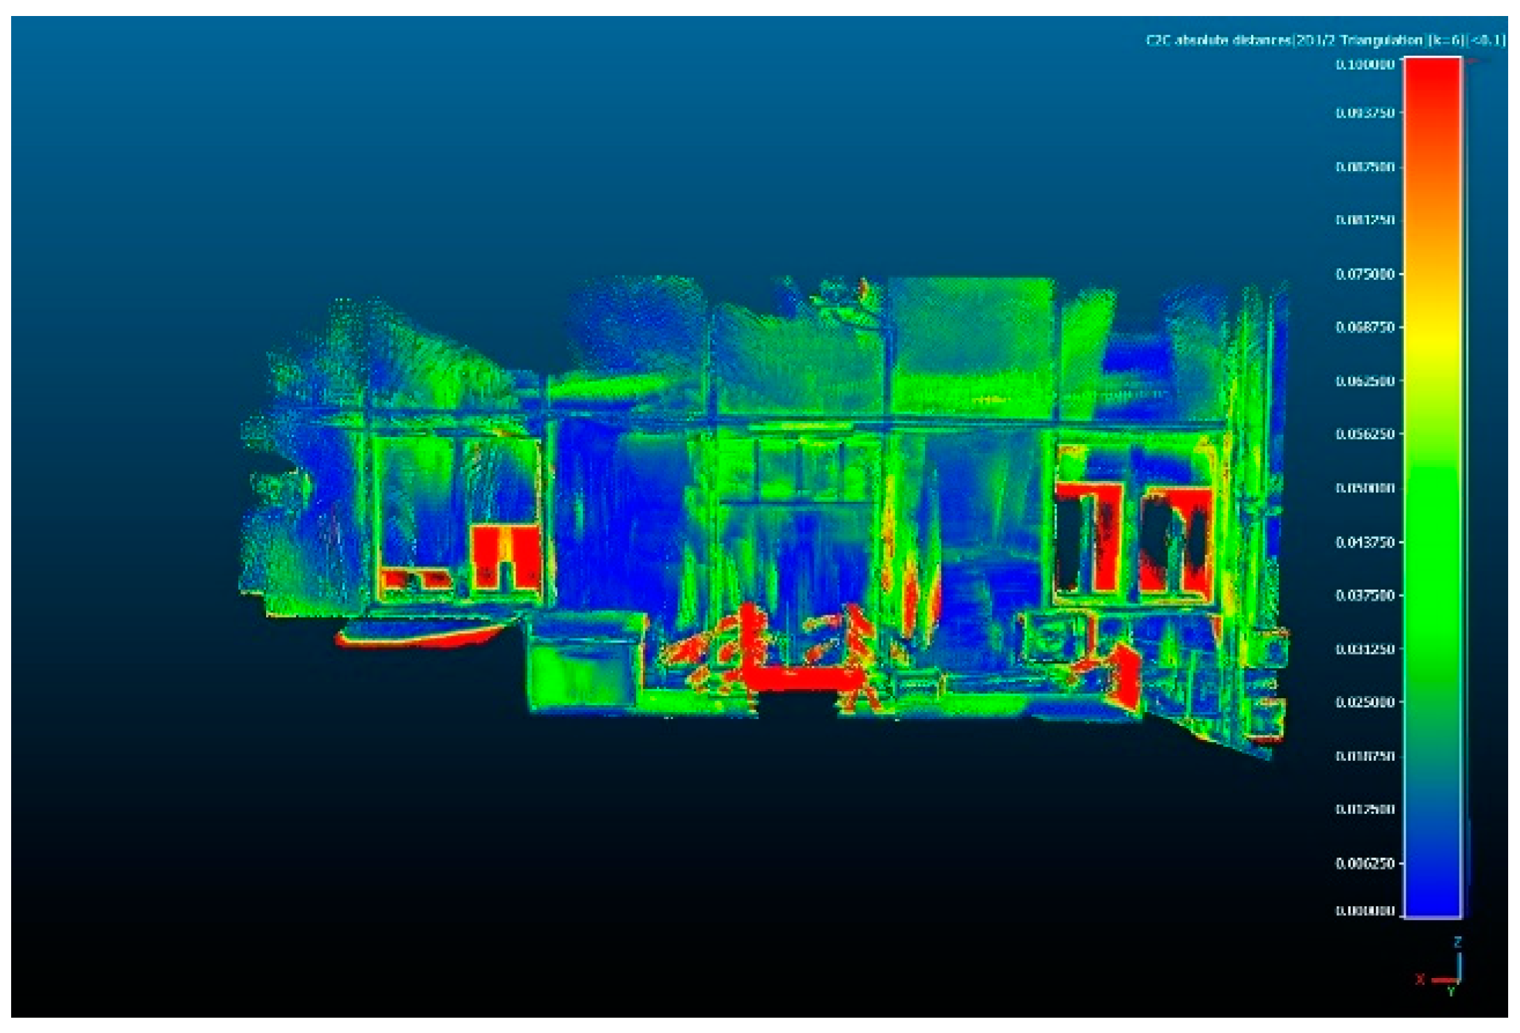Click the 0.000000 minimum scale label
This screenshot has width=1520, height=1033.
[x=1365, y=911]
